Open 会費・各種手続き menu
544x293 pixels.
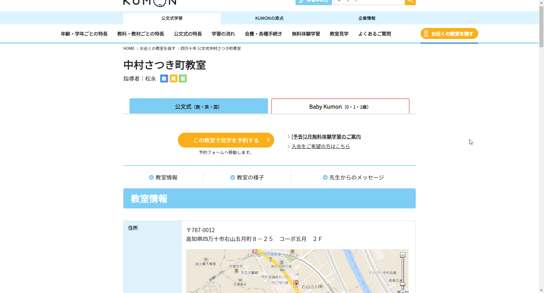click(263, 34)
